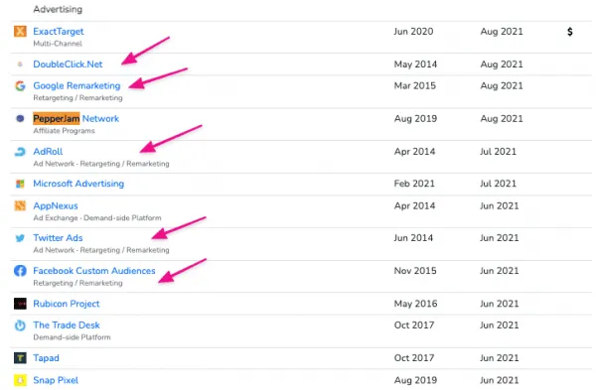Click the DoubleClick.Net small logo icon
This screenshot has height=390, width=596.
[20, 65]
